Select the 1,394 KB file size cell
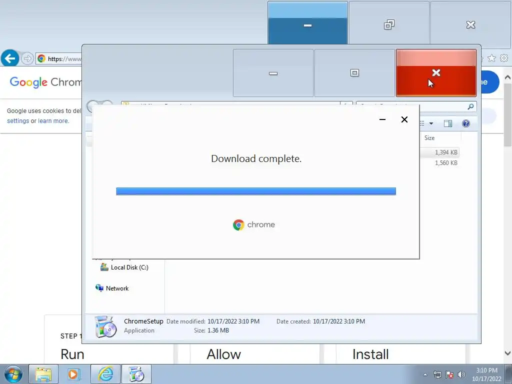 coord(446,152)
